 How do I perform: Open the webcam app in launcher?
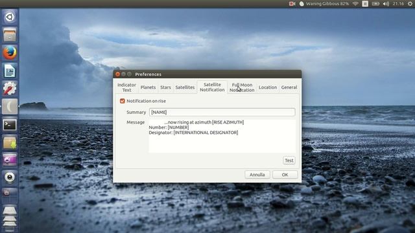pyautogui.click(x=10, y=178)
